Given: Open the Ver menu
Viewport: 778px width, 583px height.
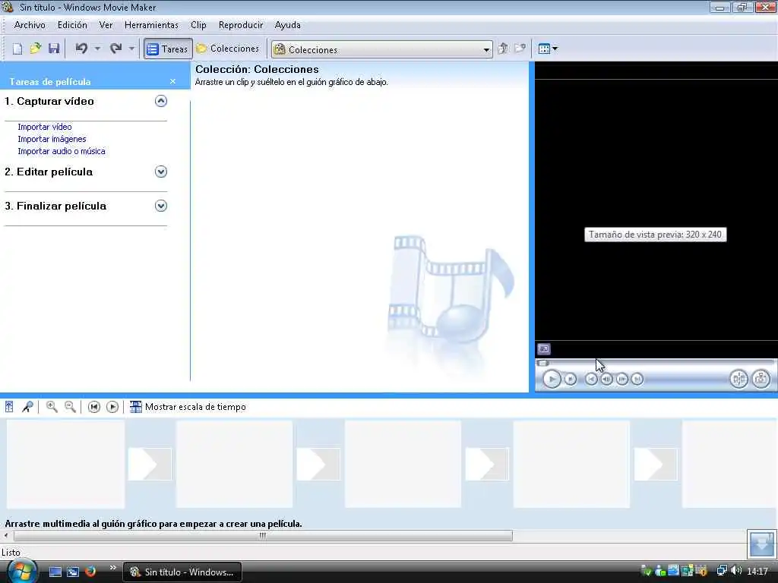Looking at the screenshot, I should click(x=106, y=25).
